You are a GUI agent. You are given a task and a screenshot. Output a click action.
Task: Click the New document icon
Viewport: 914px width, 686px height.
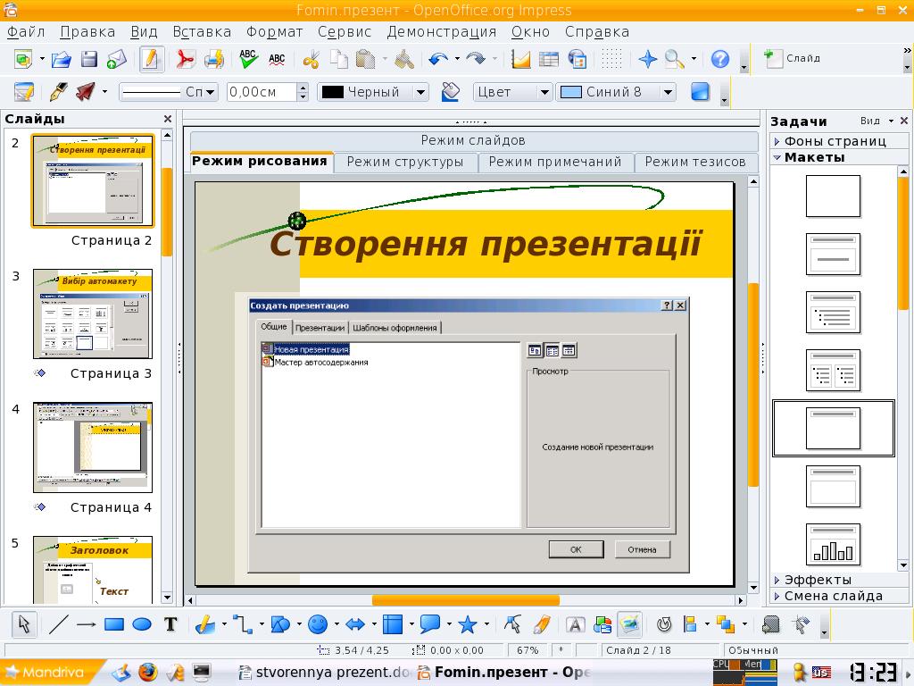click(23, 59)
